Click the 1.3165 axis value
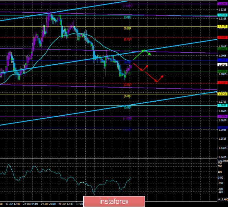 [223, 19]
